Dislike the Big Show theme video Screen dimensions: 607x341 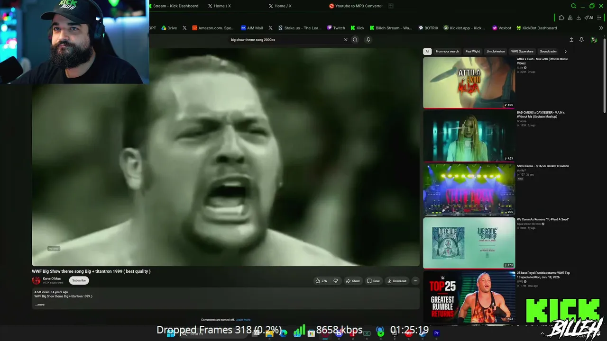pos(336,281)
